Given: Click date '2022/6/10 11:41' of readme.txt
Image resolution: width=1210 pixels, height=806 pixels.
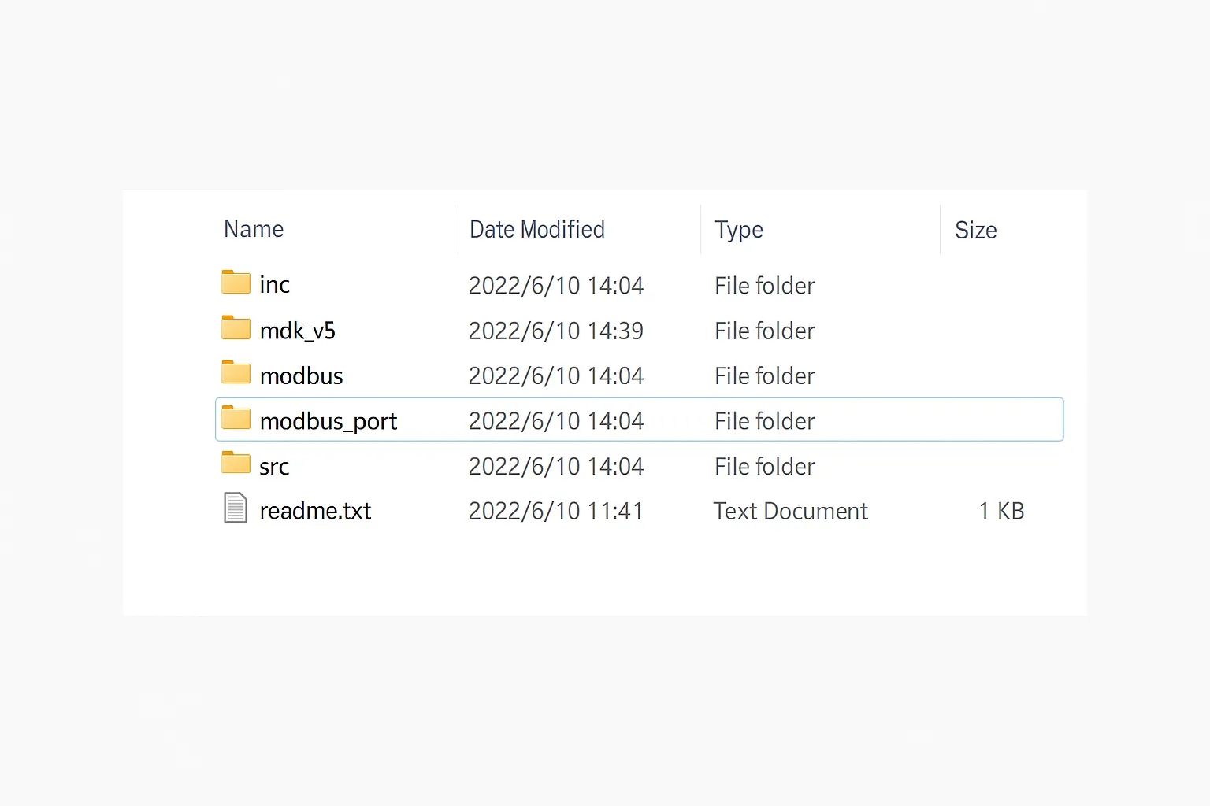Looking at the screenshot, I should tap(556, 512).
